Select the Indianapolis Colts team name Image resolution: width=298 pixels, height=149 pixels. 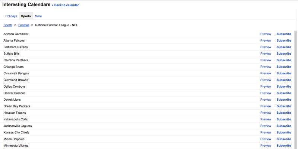pos(16,119)
